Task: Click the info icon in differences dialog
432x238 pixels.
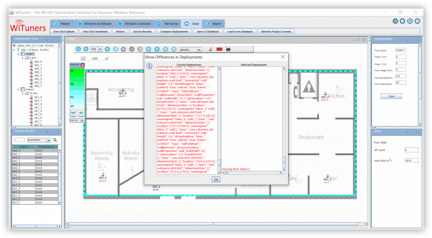Action: (x=149, y=66)
